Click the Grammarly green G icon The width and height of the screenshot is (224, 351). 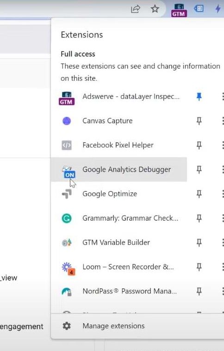tap(67, 218)
